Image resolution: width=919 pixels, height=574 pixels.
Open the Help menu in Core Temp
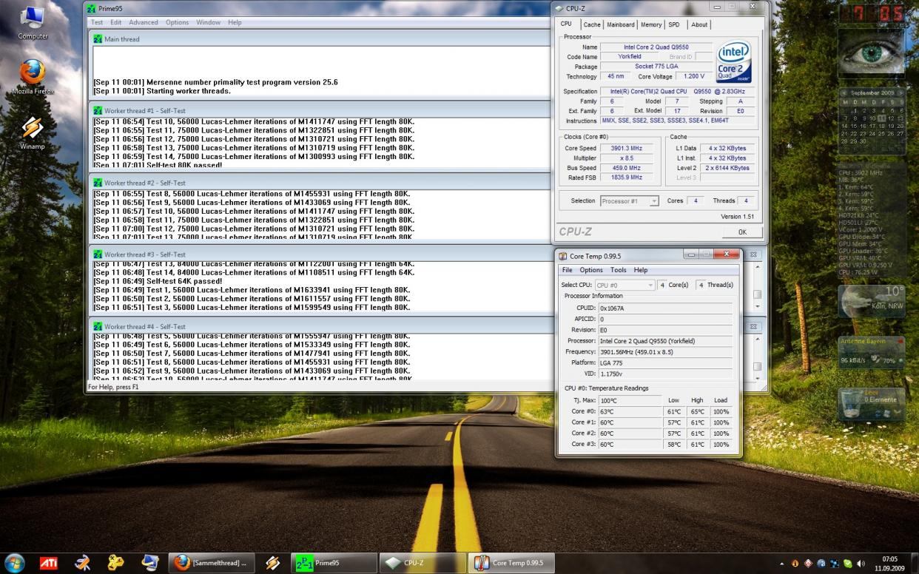click(641, 270)
